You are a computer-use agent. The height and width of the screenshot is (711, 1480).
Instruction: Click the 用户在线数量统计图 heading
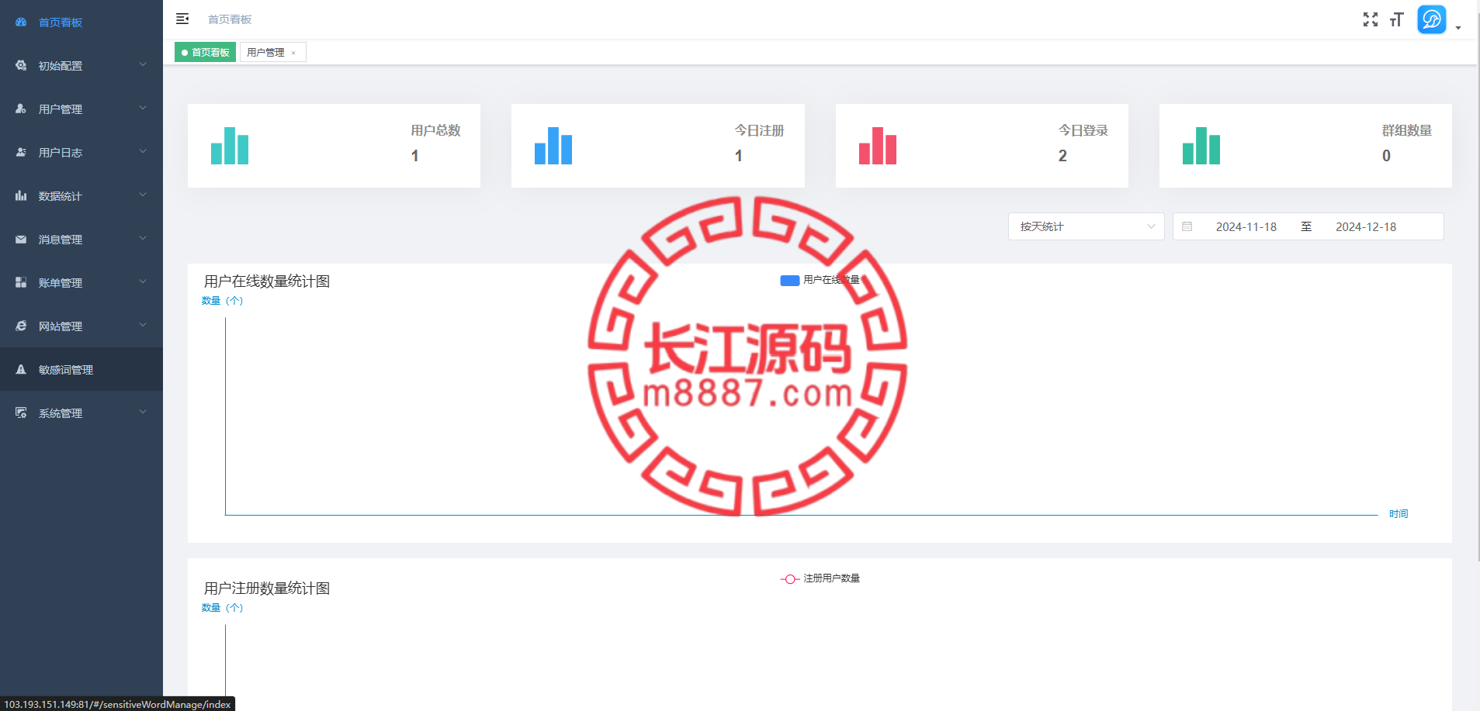click(x=267, y=281)
